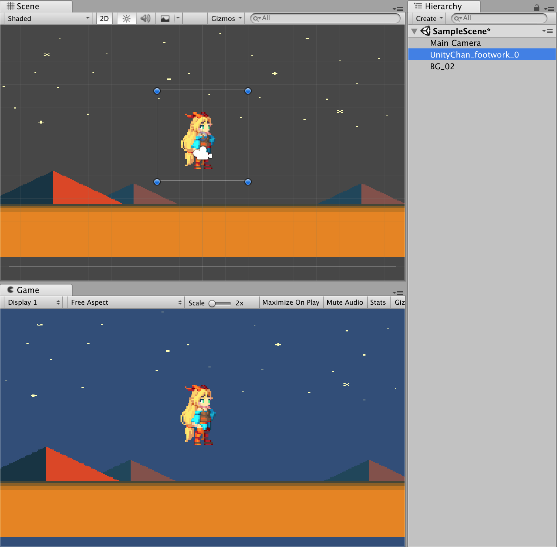Enable Maximize On Play
The height and width of the screenshot is (547, 557).
[291, 302]
